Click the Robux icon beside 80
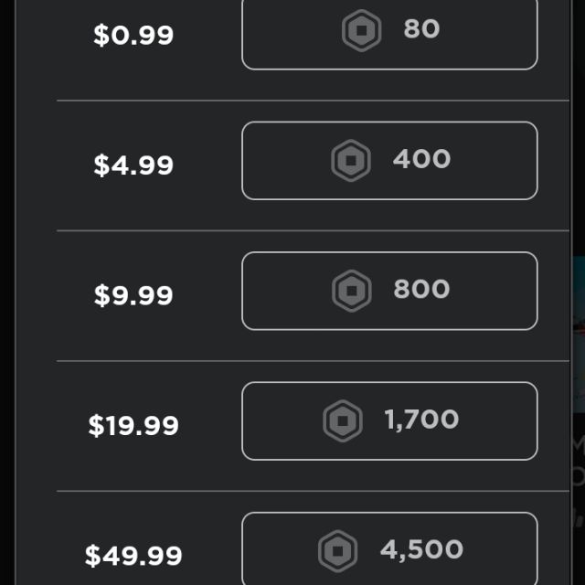This screenshot has width=585, height=585. tap(362, 31)
